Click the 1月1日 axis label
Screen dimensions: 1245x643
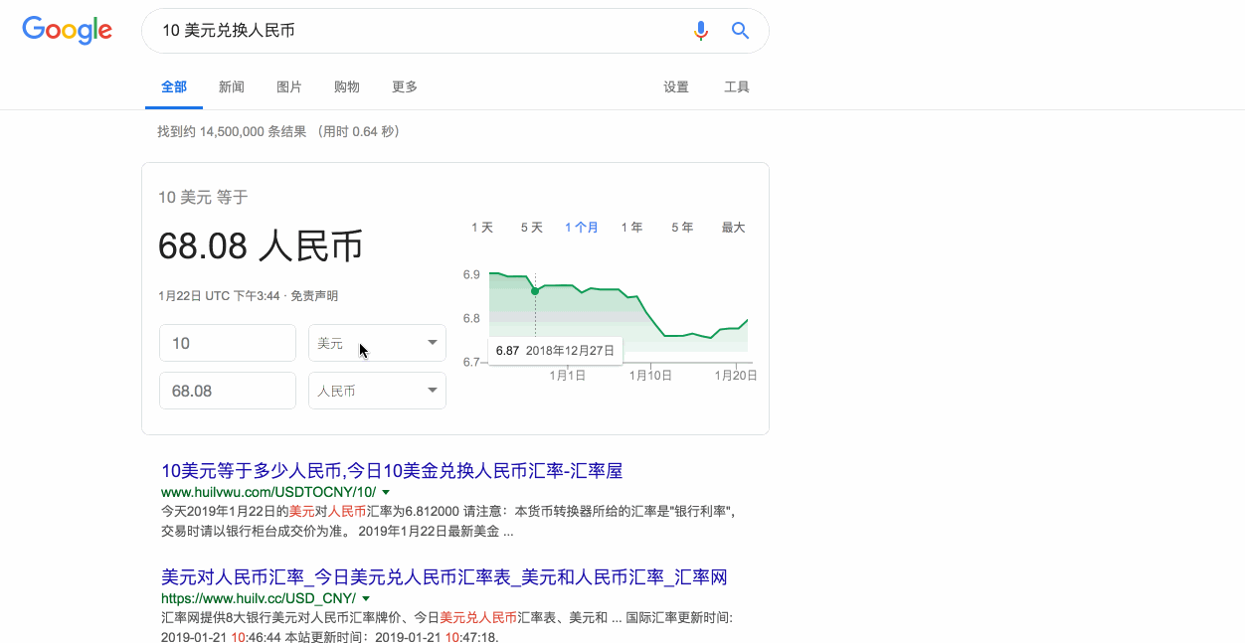(x=567, y=375)
